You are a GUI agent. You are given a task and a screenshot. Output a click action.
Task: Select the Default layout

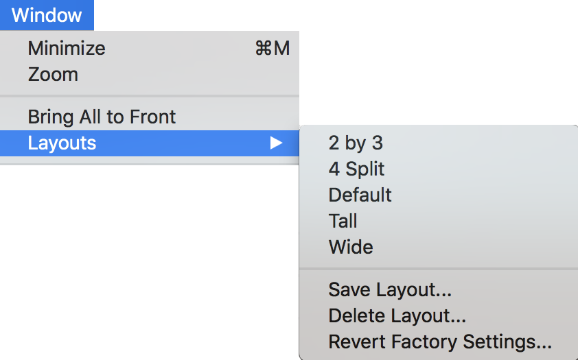[x=360, y=195]
